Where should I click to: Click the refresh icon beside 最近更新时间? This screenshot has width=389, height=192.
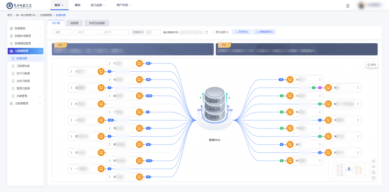click(x=206, y=32)
